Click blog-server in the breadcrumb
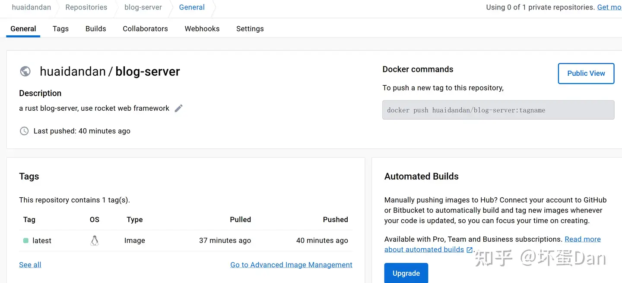The height and width of the screenshot is (283, 622). (143, 7)
